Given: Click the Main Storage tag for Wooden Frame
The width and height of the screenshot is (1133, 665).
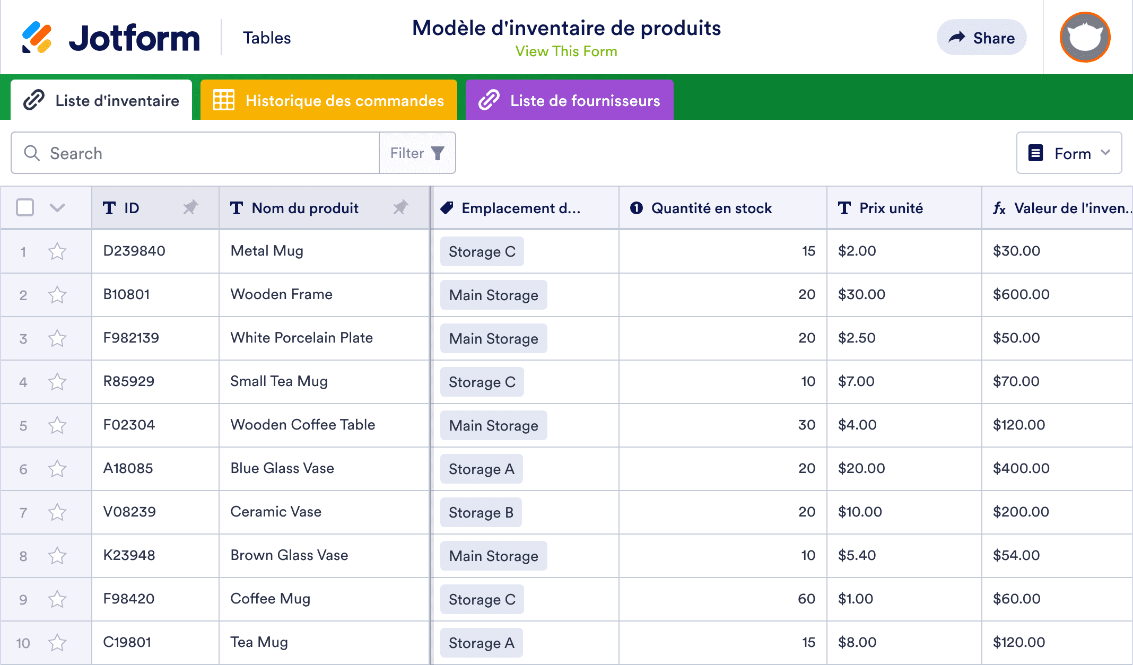Looking at the screenshot, I should tap(493, 295).
